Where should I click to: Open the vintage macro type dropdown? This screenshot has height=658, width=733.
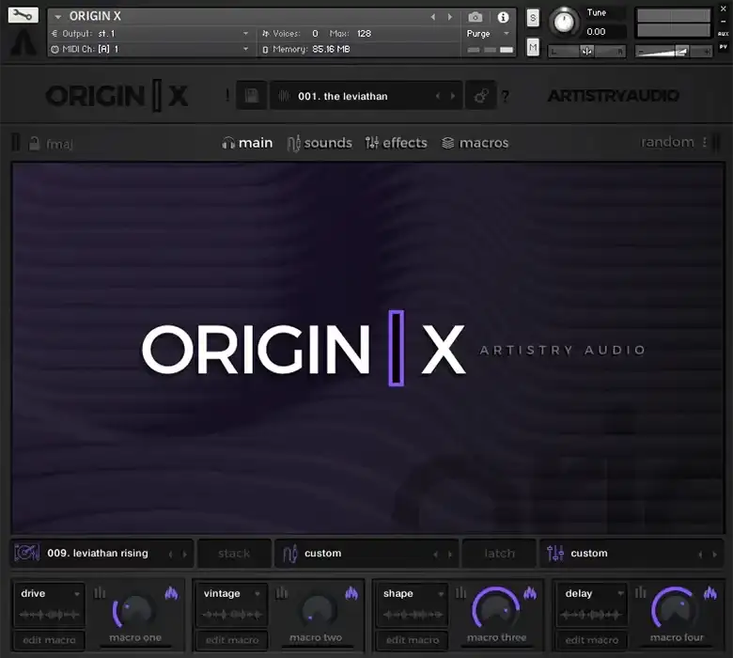click(x=232, y=593)
